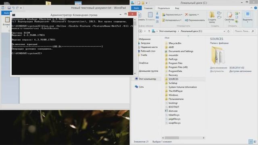Open WordPad quick access customize arrow
Image resolution: width=258 pixels, height=145 pixels.
click(x=21, y=8)
